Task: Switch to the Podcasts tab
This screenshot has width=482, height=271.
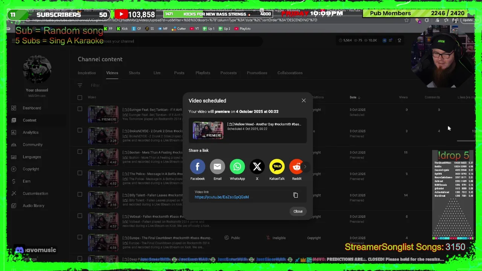Action: coord(229,73)
